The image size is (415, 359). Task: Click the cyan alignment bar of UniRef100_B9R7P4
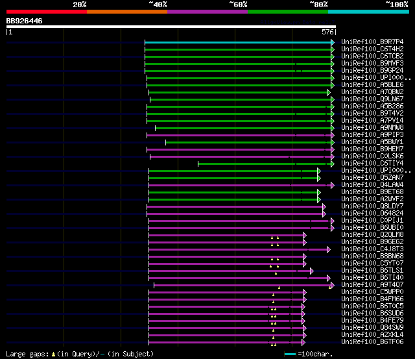pos(238,42)
